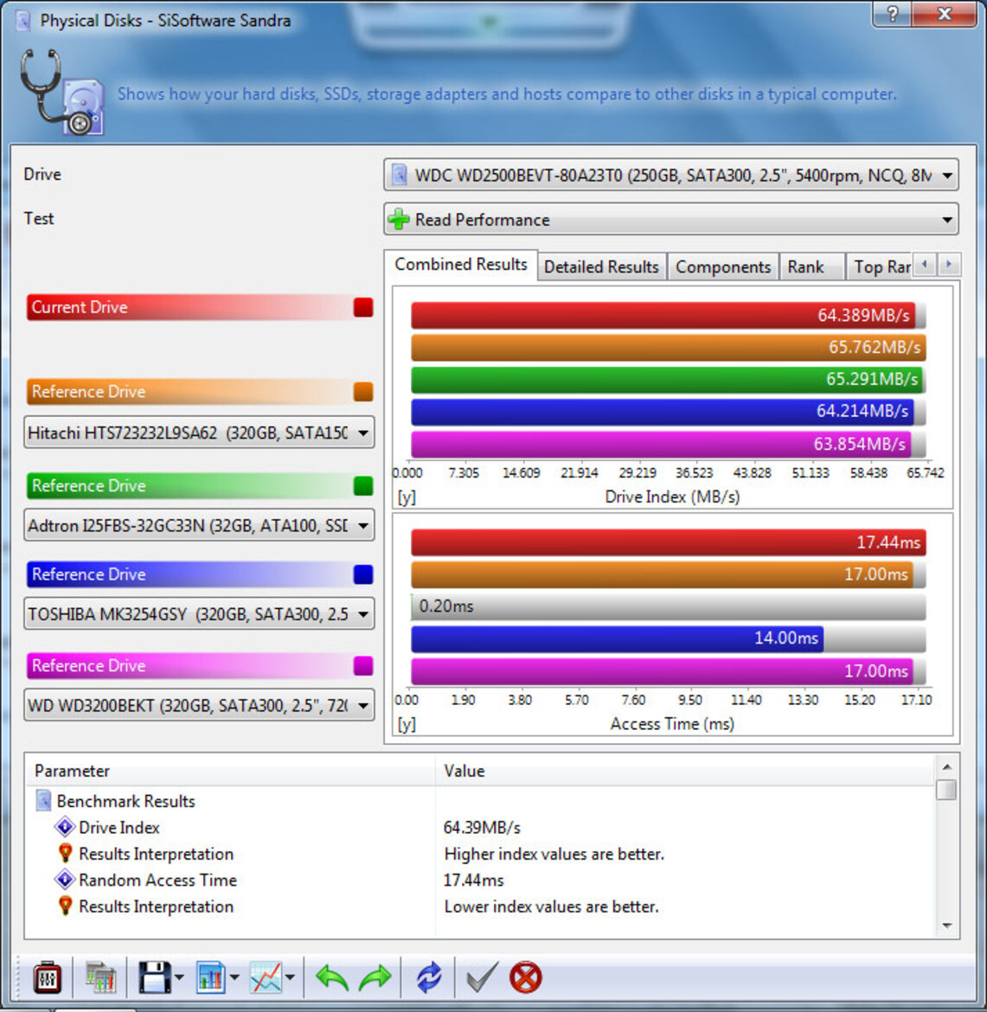
Task: Switch to the Combined Results tab
Action: [x=461, y=265]
